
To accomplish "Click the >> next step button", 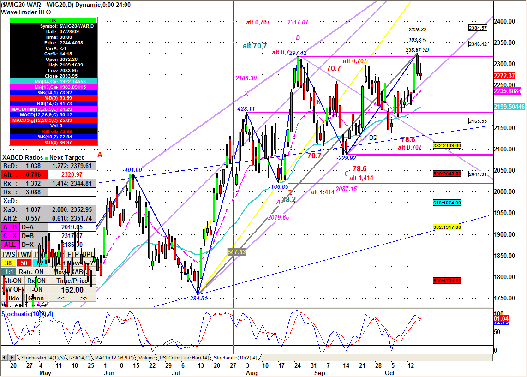I will (x=84, y=298).
